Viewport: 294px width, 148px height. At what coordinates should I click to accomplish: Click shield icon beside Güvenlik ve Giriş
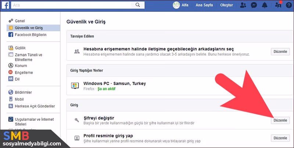11,28
